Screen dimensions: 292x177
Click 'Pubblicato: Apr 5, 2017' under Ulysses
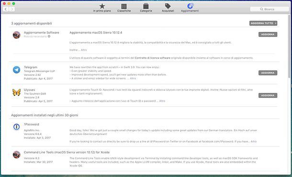38,101
